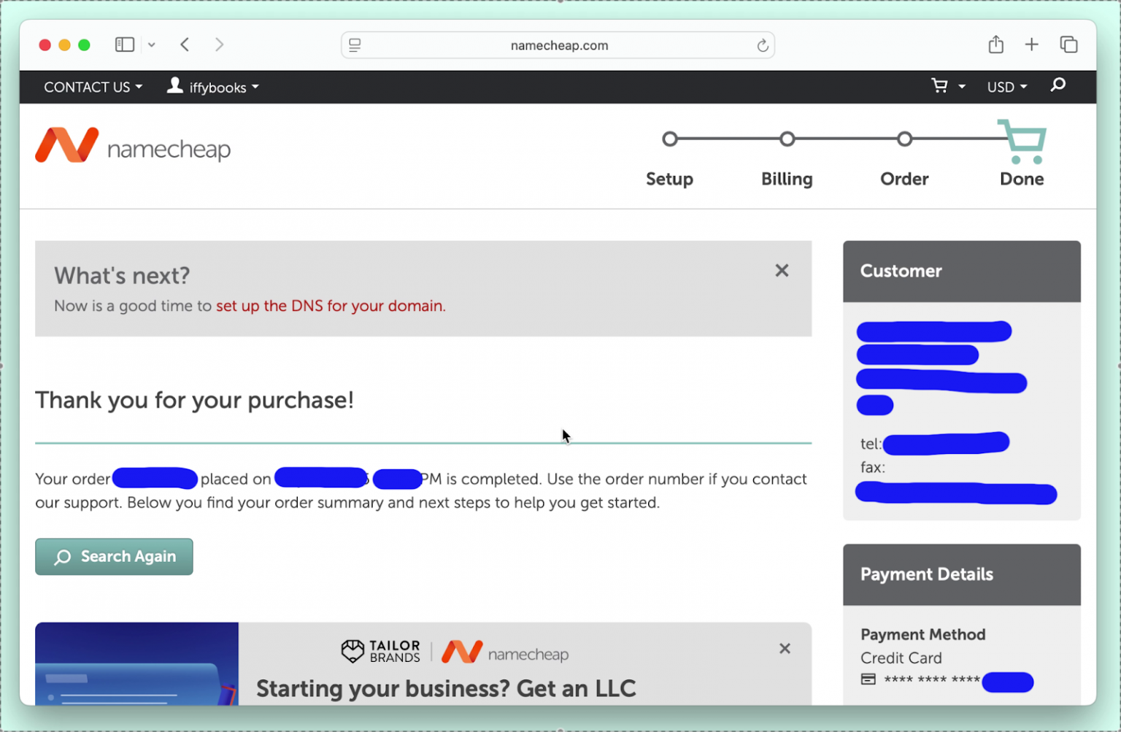The width and height of the screenshot is (1121, 732).
Task: Show the tab overview icon
Action: [x=1068, y=45]
